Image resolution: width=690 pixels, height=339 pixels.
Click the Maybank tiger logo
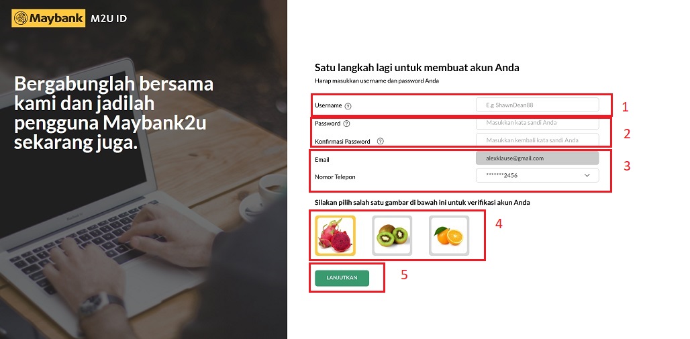tap(21, 18)
